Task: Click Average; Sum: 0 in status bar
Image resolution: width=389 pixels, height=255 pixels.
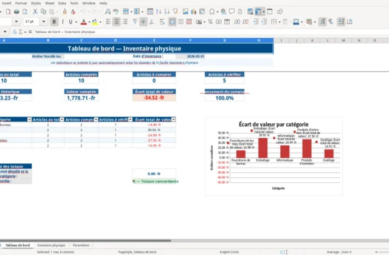Action: click(x=339, y=252)
